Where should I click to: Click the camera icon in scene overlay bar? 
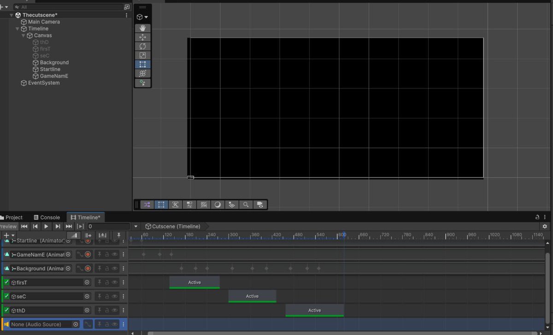260,205
